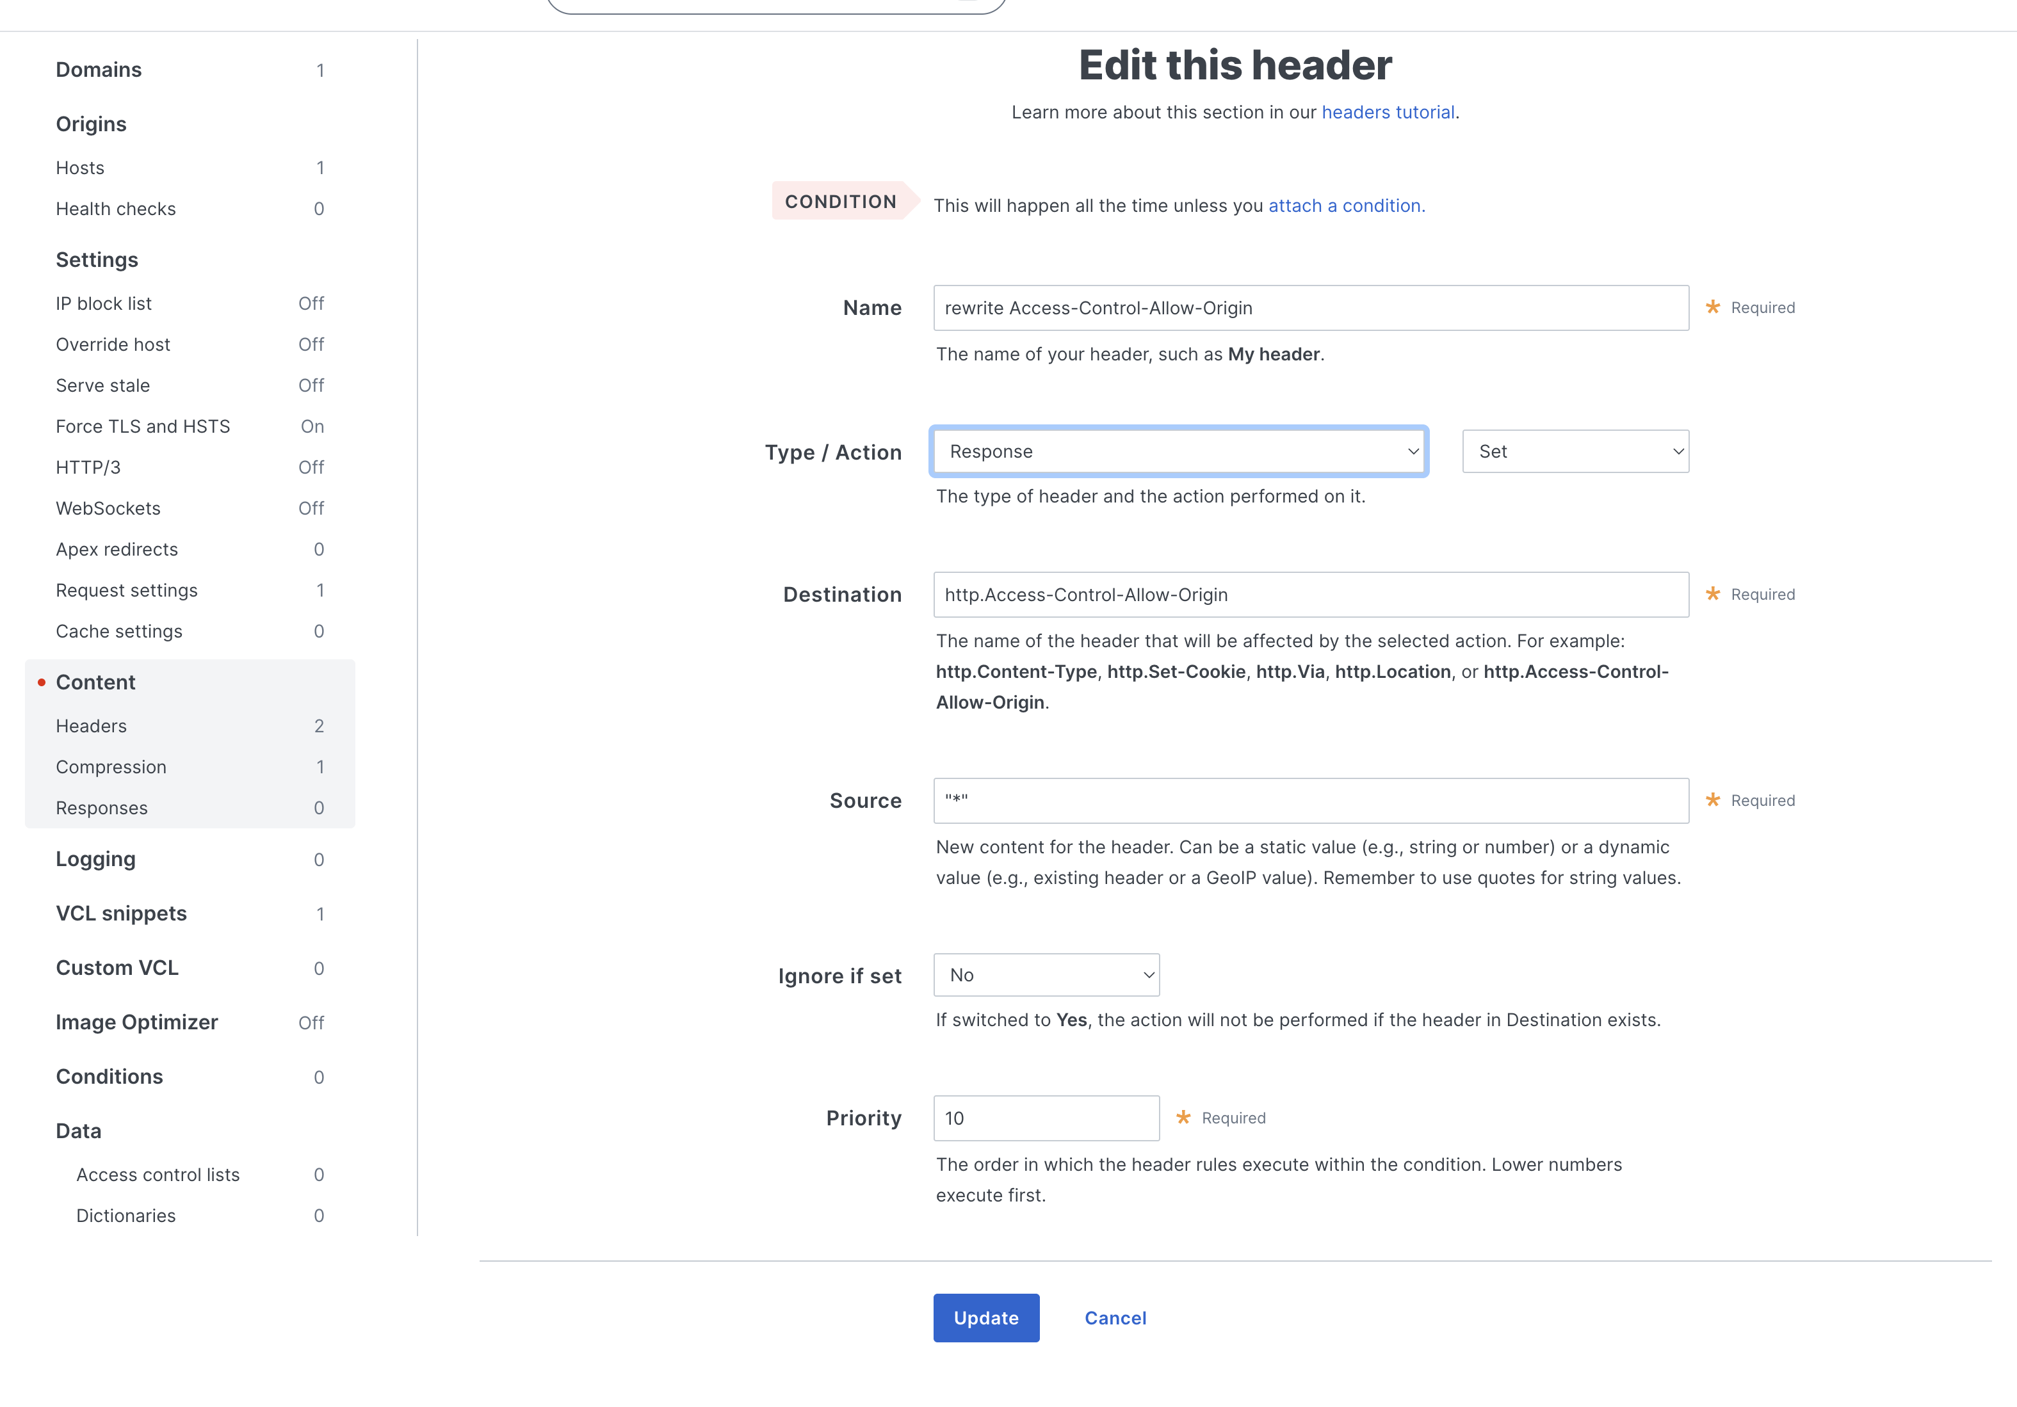
Task: Go to Compression settings
Action: tap(111, 767)
